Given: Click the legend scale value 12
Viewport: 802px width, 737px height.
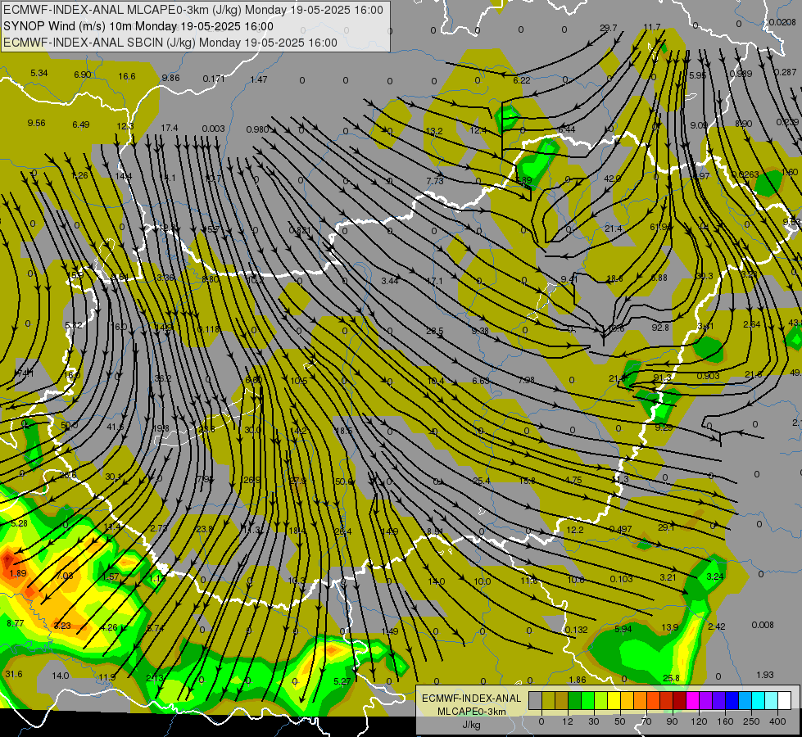Looking at the screenshot, I should (x=568, y=721).
